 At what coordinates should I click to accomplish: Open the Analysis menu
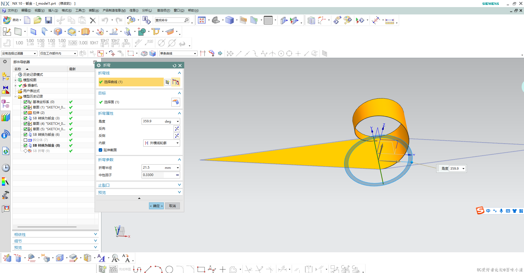147,10
